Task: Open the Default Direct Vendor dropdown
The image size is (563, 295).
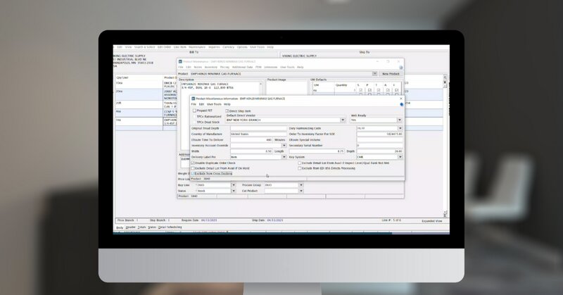Action: click(343, 120)
